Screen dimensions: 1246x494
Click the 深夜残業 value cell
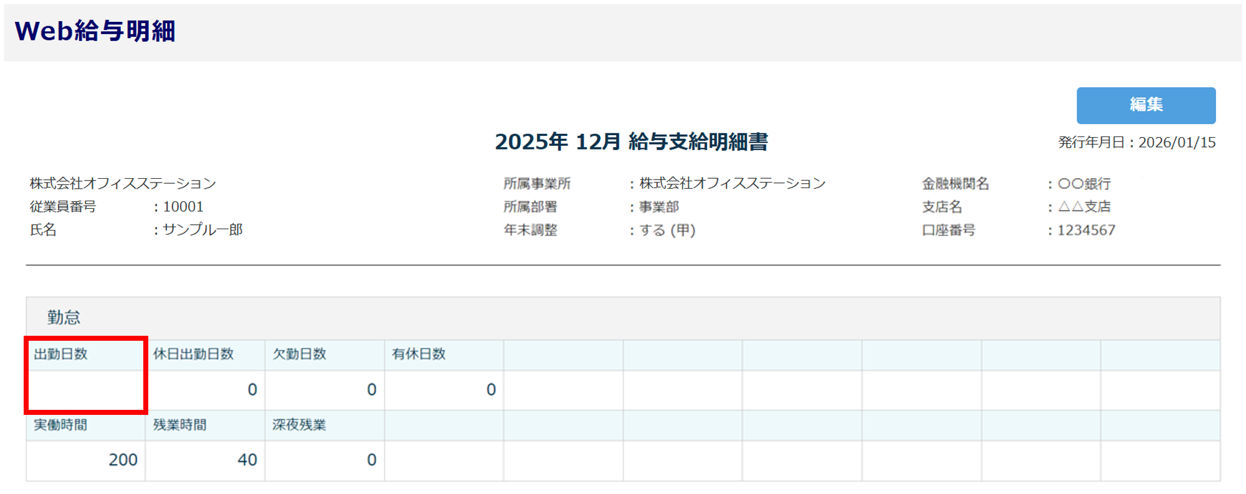(x=371, y=460)
